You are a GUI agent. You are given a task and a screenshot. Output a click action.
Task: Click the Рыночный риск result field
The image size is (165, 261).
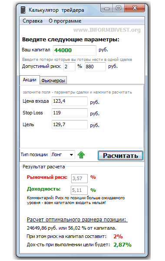pos(79,178)
